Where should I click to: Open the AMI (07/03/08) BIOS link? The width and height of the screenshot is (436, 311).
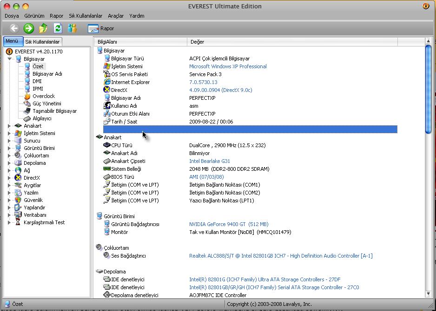(206, 177)
